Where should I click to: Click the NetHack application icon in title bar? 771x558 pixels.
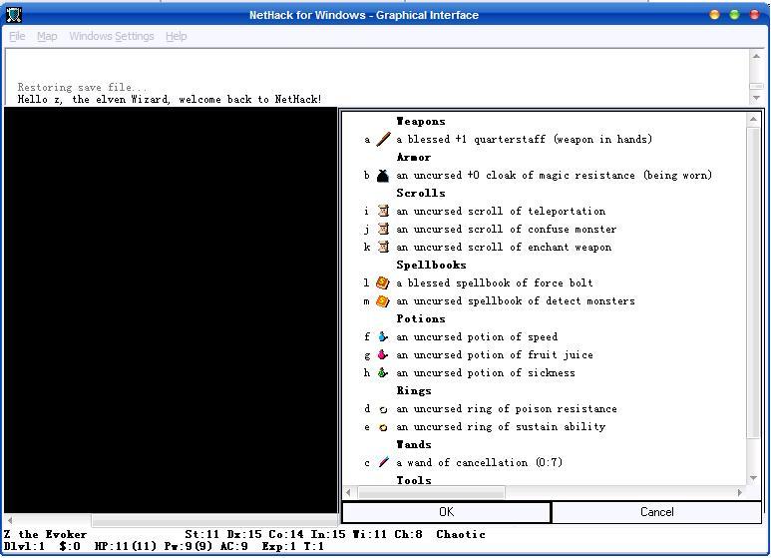(x=13, y=15)
